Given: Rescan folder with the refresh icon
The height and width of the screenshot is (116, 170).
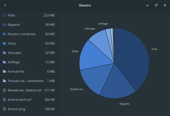Looking at the screenshot, I should (156, 5).
